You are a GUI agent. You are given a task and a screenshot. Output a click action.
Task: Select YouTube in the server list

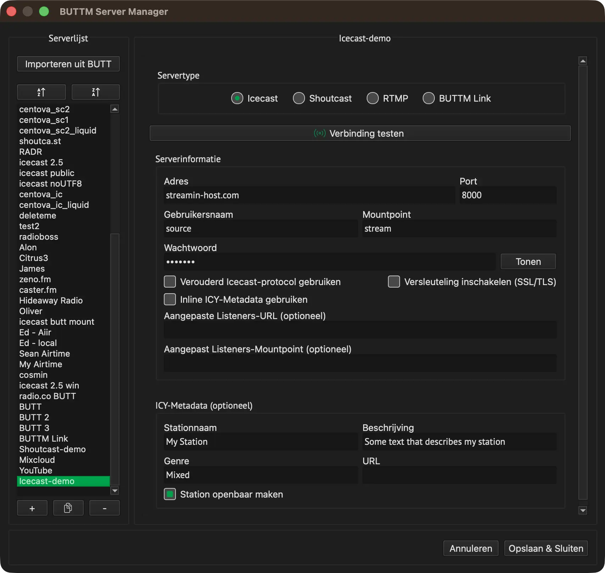coord(63,471)
